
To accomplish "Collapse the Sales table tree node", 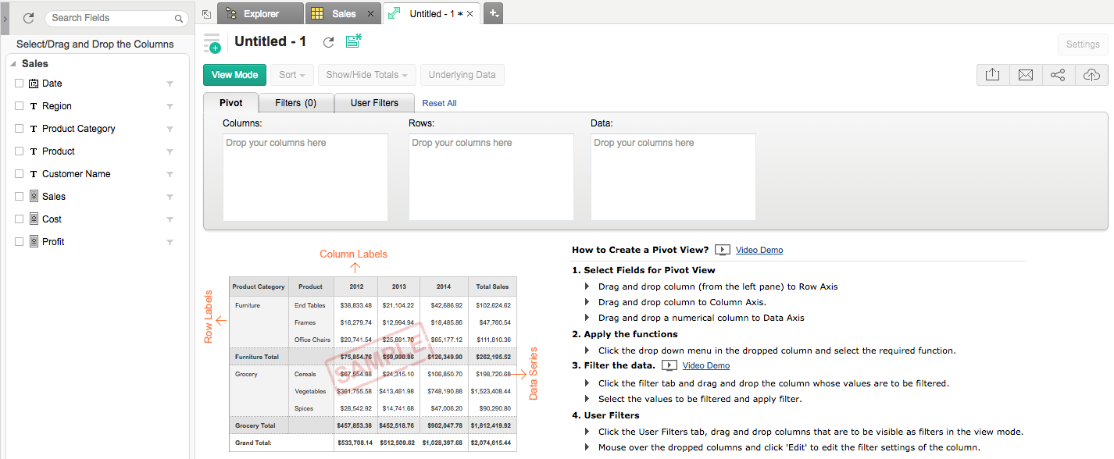I will pyautogui.click(x=13, y=64).
